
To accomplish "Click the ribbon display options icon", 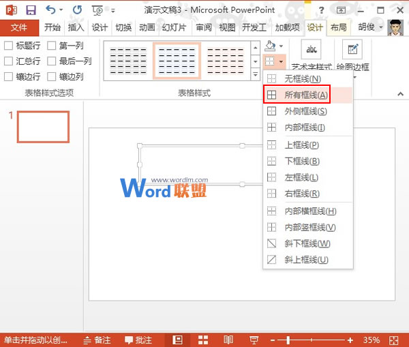I will click(x=341, y=10).
